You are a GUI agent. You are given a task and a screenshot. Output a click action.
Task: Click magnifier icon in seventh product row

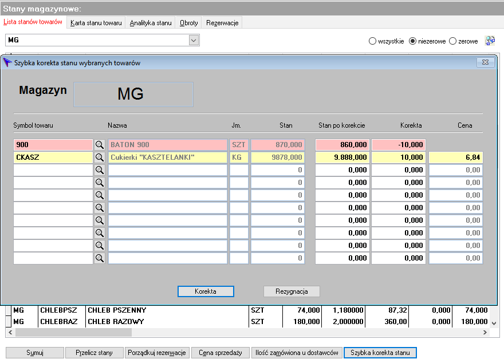point(100,220)
